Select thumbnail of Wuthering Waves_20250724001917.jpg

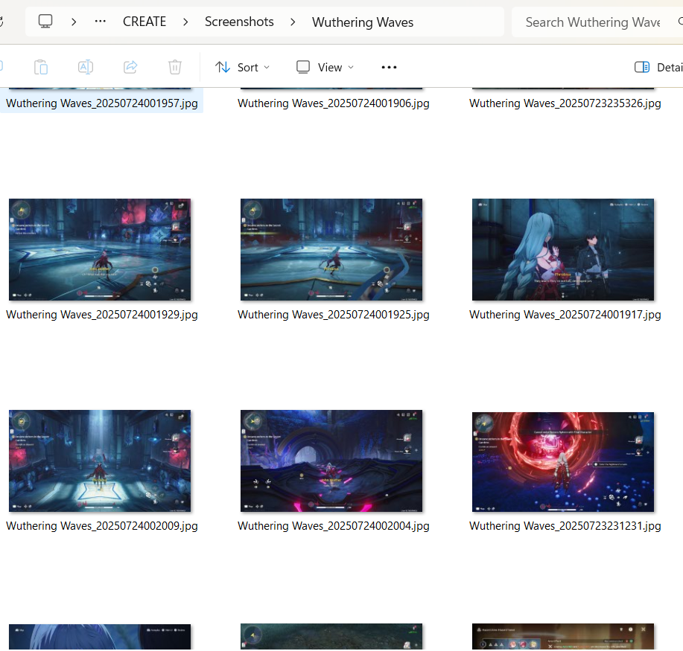coord(563,250)
